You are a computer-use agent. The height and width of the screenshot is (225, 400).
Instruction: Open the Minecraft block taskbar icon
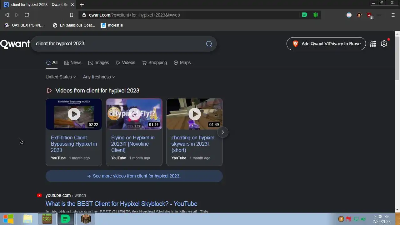[86, 219]
